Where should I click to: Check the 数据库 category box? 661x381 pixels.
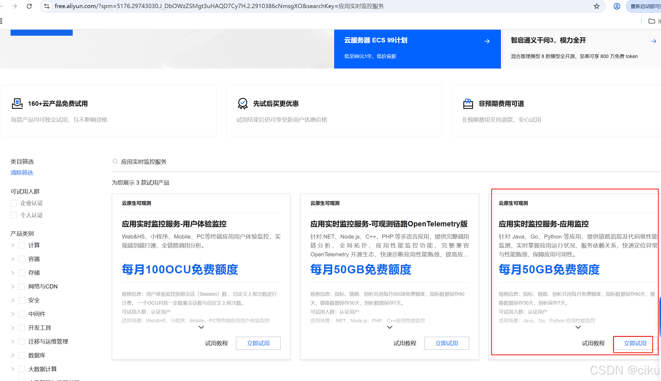coord(22,355)
